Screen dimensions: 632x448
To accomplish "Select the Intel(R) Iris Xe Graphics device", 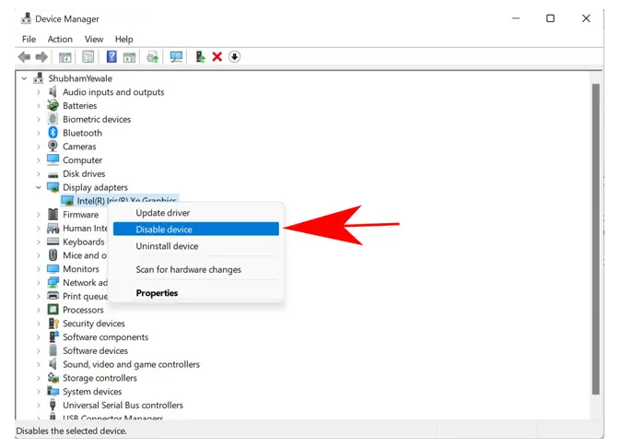I will tap(120, 200).
